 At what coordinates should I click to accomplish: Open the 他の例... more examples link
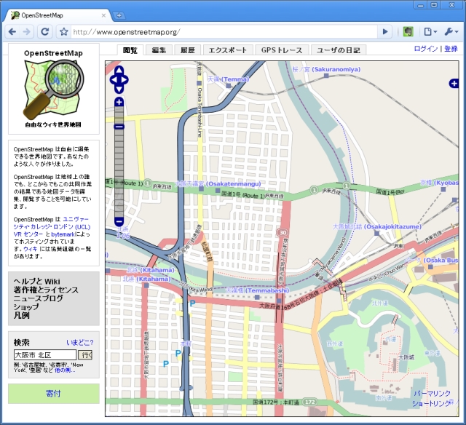tap(65, 370)
